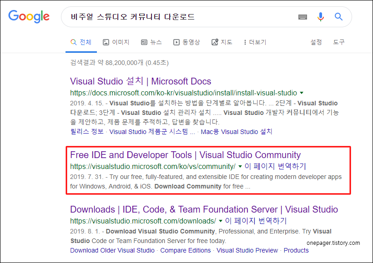The image size is (373, 263).
Task: Open the on-screen keyboard icon
Action: 302,17
